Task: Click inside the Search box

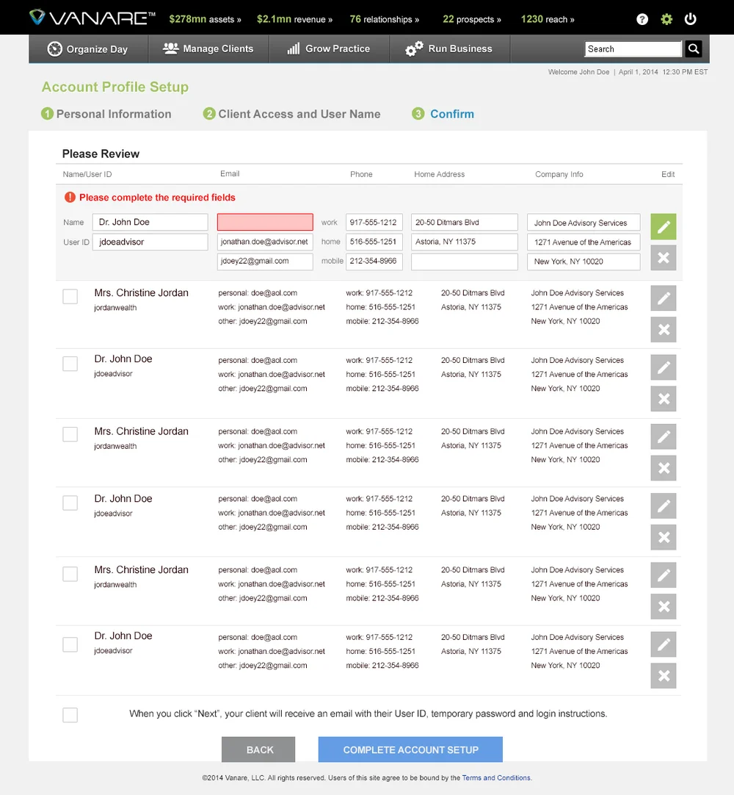Action: 631,48
